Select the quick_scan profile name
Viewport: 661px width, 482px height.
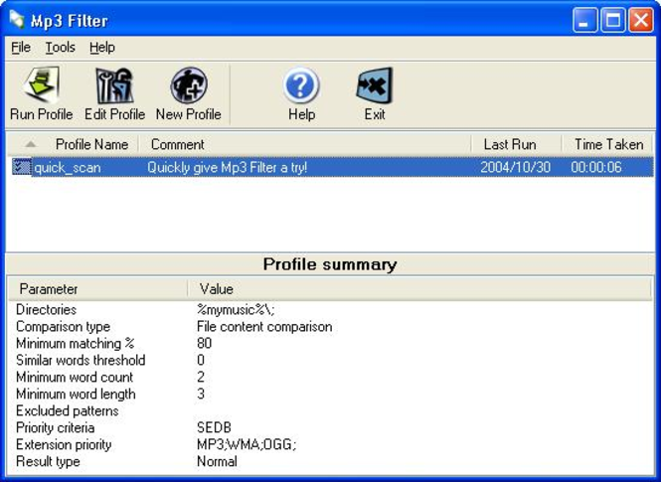pos(68,168)
